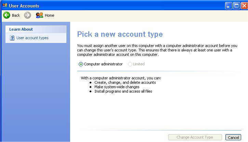Open the User account types link
248x142 pixels.
pyautogui.click(x=32, y=38)
